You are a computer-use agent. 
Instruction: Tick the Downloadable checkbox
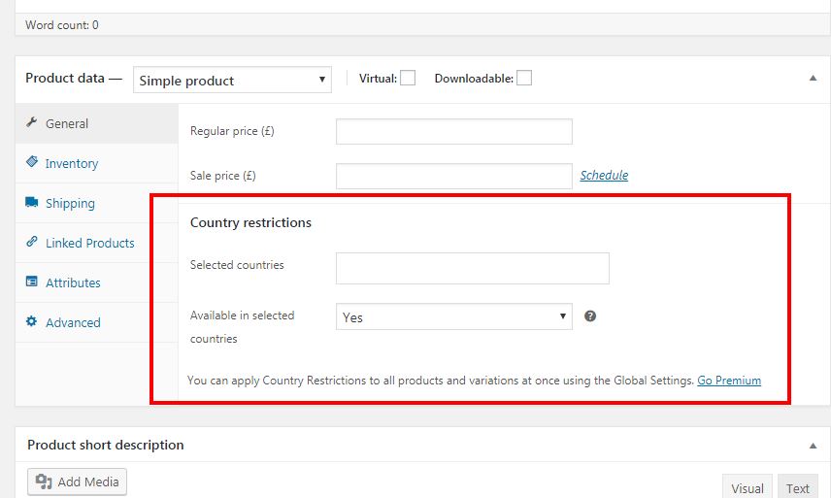point(524,79)
